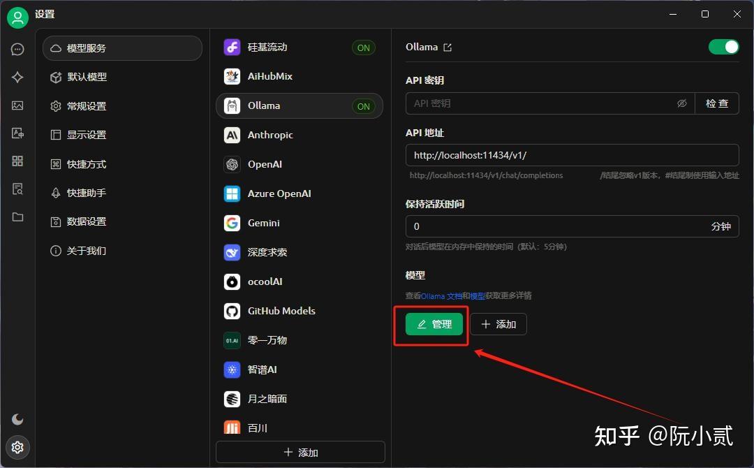This screenshot has width=754, height=468.
Task: Click the 检查 API key button
Action: [717, 103]
